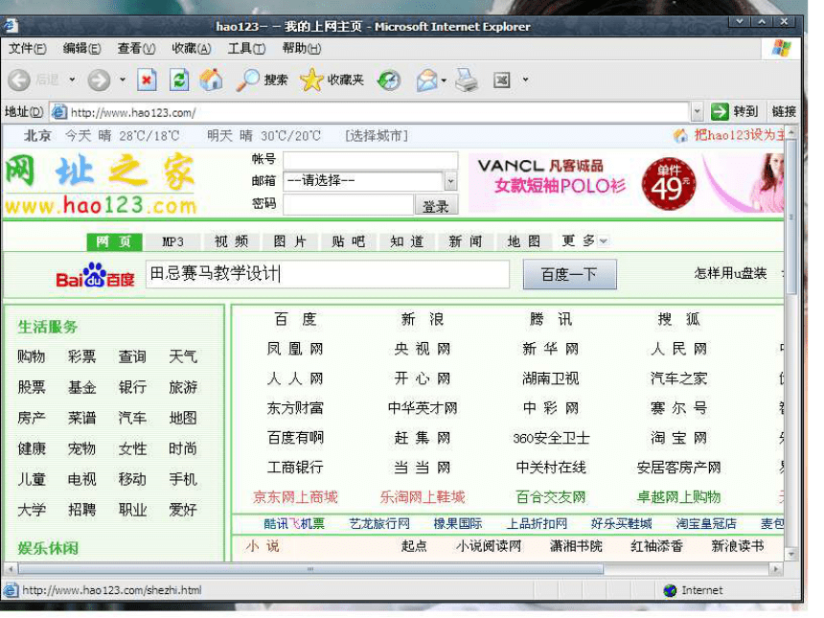Go to the Home page icon
The image size is (824, 618).
point(211,80)
